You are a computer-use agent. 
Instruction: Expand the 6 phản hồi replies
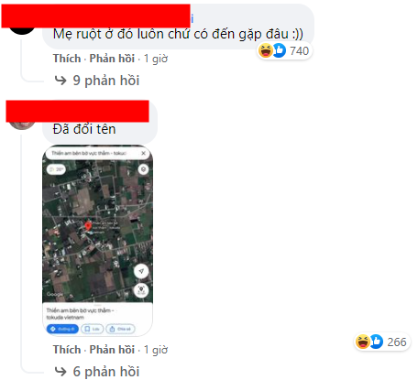(106, 372)
